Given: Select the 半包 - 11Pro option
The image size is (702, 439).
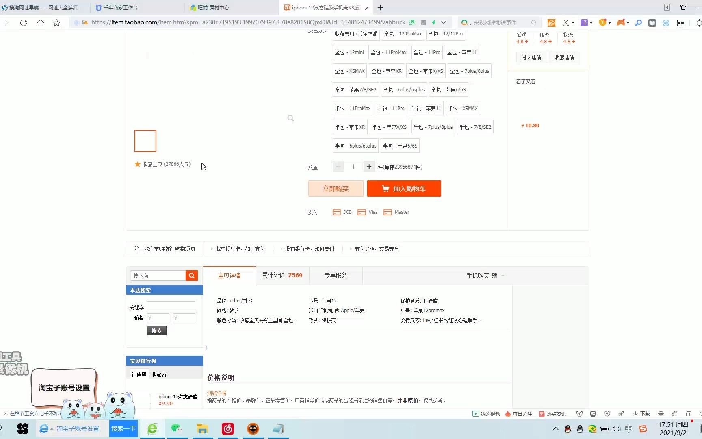Looking at the screenshot, I should [x=391, y=109].
